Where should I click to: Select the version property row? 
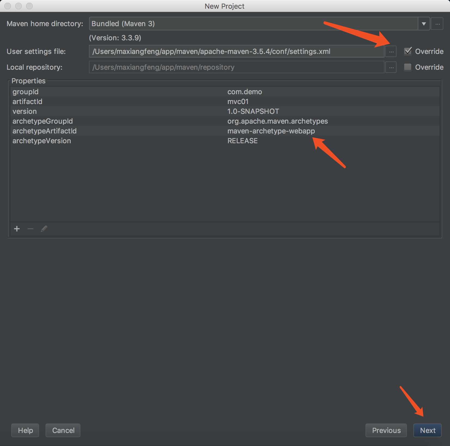pyautogui.click(x=225, y=111)
